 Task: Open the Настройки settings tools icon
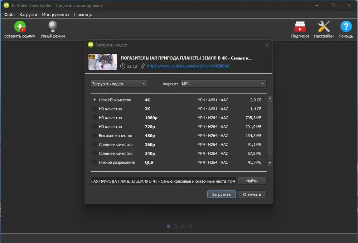point(324,27)
